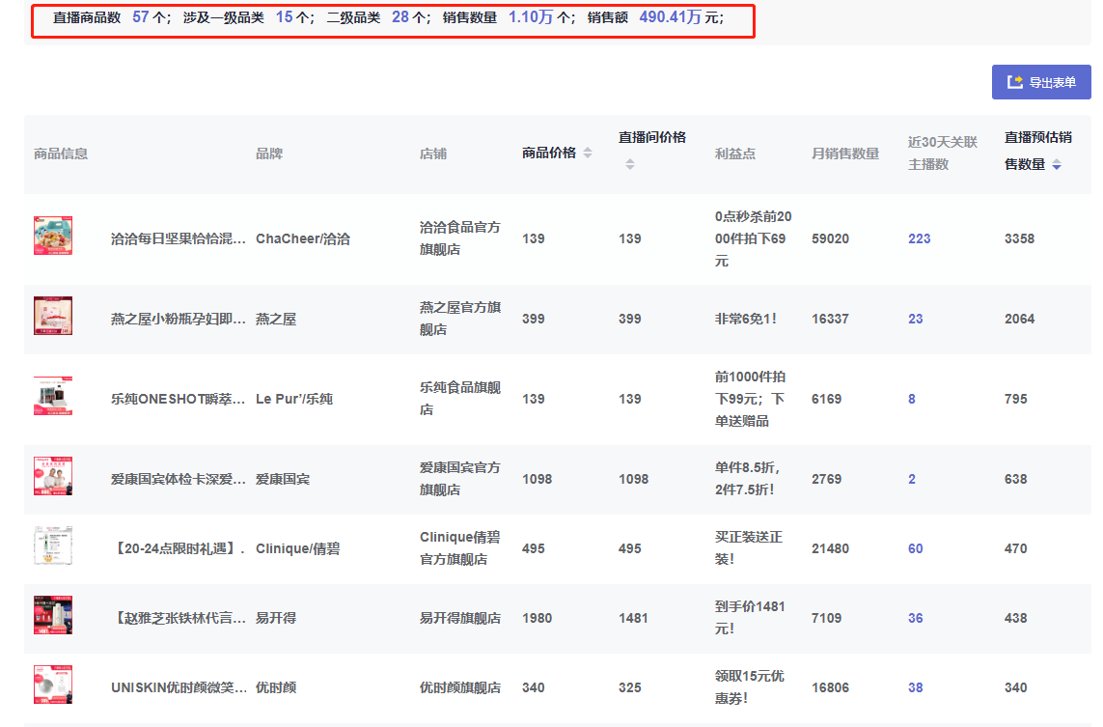The height and width of the screenshot is (727, 1103).
Task: Sort by 商品价格 column arrows
Action: (x=588, y=153)
